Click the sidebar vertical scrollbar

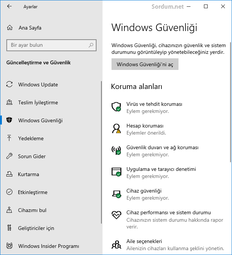[x=101, y=153]
